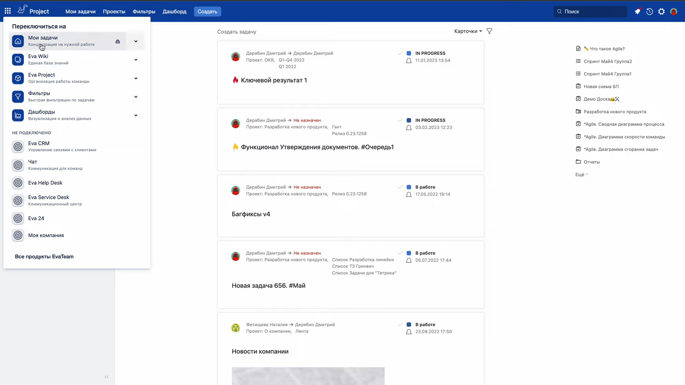Open the user avatar in top bar
Image resolution: width=685 pixels, height=385 pixels.
click(x=673, y=12)
